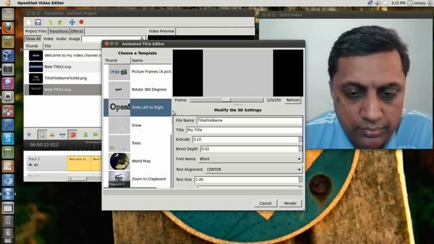Click the Render button
Image resolution: width=434 pixels, height=244 pixels.
[x=290, y=203]
